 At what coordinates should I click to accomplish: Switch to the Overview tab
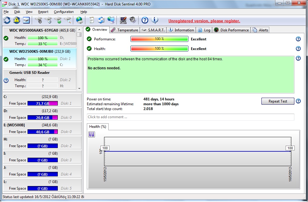(x=97, y=30)
